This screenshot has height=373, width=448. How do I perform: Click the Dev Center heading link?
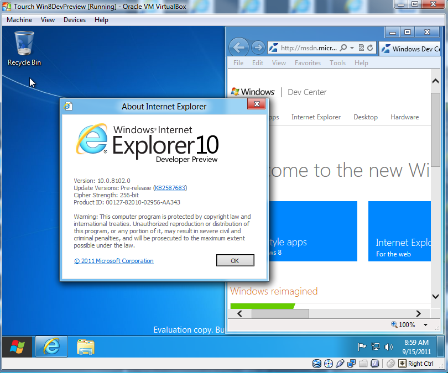pos(307,92)
